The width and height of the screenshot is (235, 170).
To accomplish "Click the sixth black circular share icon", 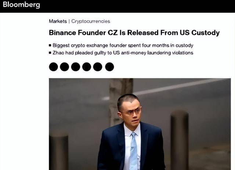I will point(109,67).
